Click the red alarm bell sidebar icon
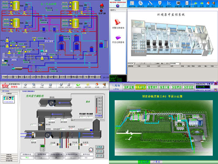Image resolution: width=218 pixels, height=164 pixels. coord(118,22)
